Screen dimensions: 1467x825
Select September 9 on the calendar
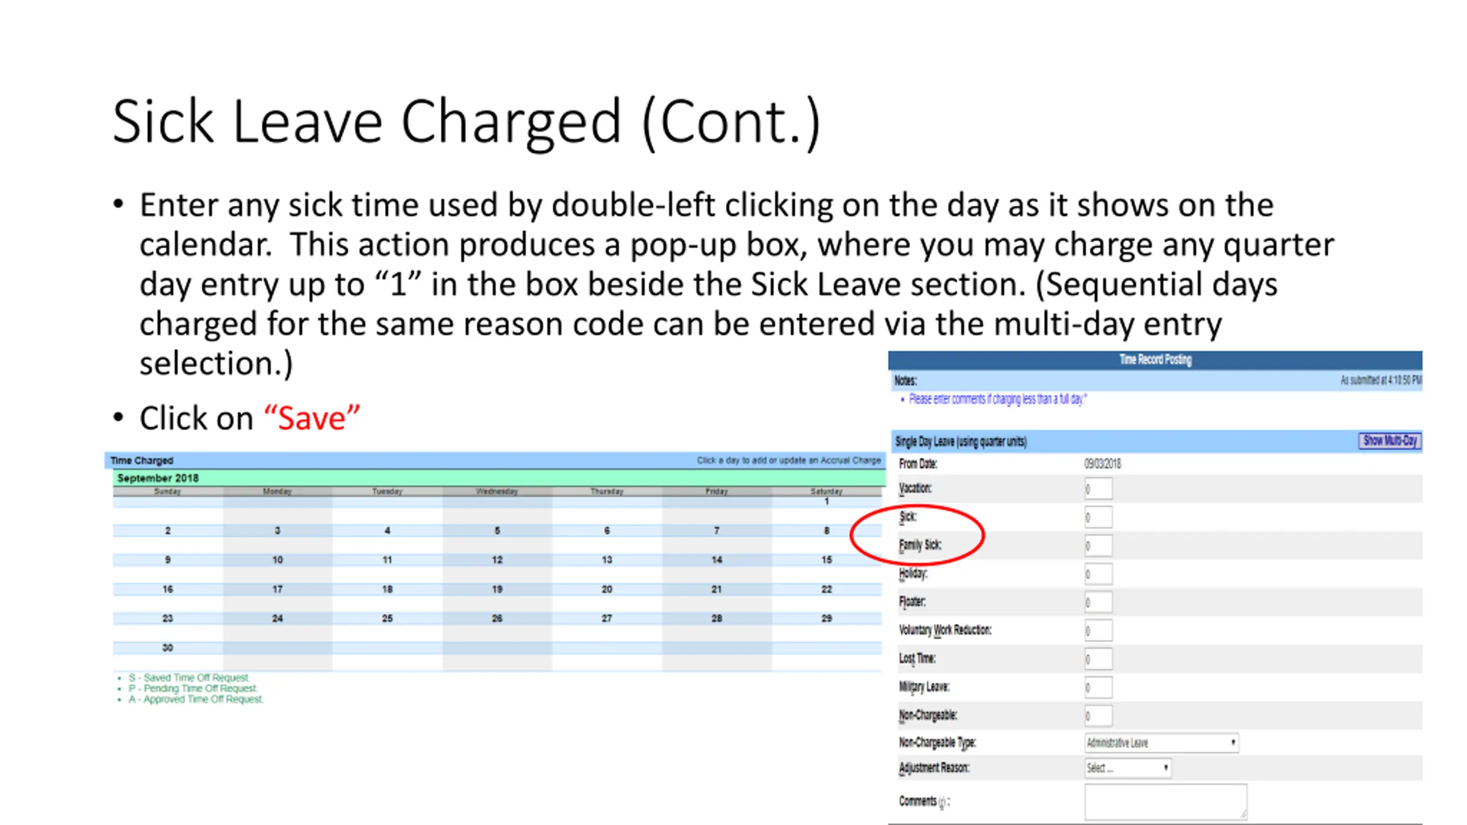point(168,560)
